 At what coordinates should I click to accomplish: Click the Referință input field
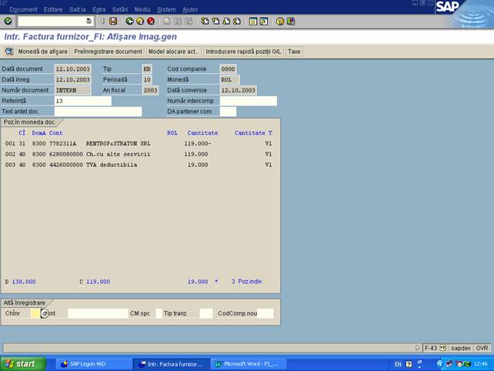click(82, 101)
